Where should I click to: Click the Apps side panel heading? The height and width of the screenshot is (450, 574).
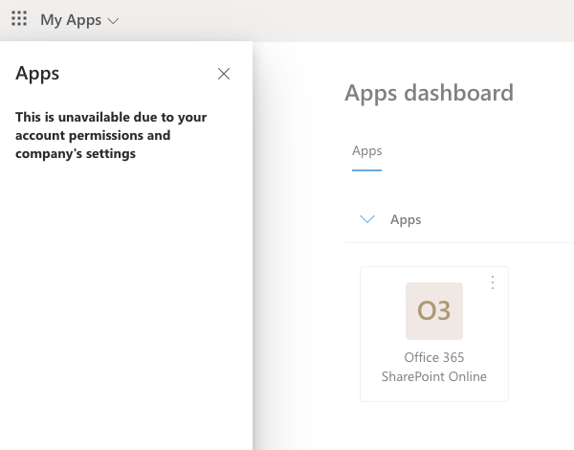click(37, 74)
